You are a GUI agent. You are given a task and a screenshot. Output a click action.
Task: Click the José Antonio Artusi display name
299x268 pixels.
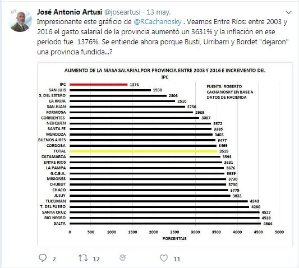(70, 12)
